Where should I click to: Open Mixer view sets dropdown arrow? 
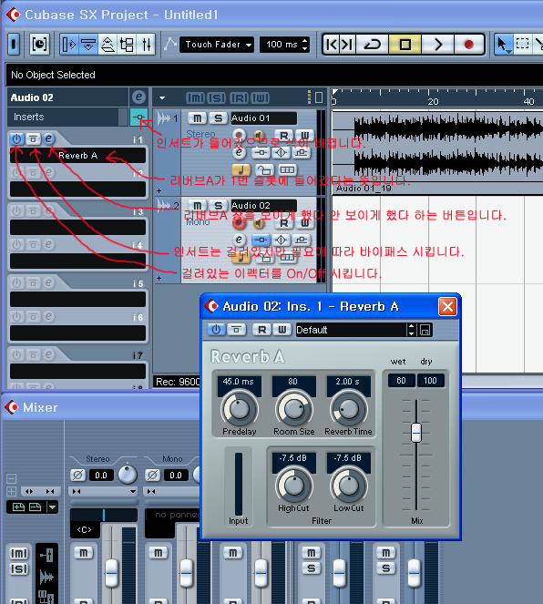click(52, 507)
